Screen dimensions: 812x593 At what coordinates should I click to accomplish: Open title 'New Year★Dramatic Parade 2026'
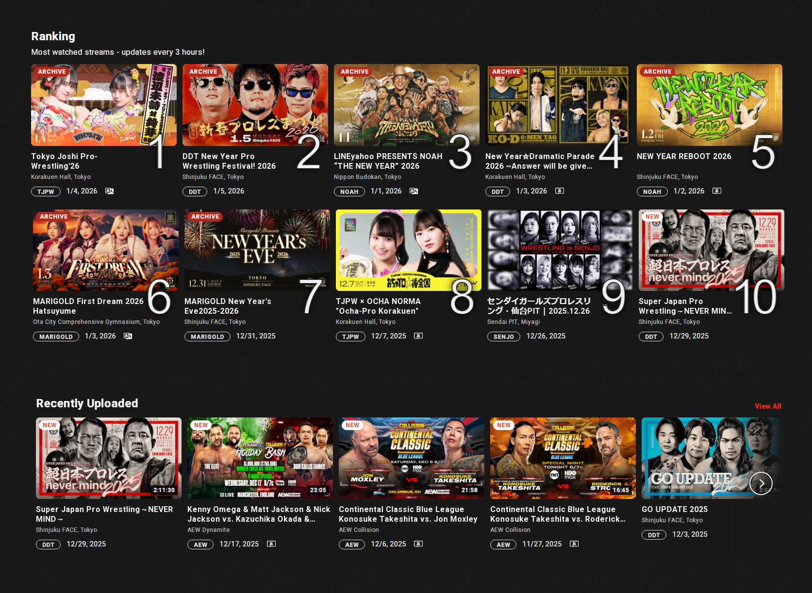540,161
